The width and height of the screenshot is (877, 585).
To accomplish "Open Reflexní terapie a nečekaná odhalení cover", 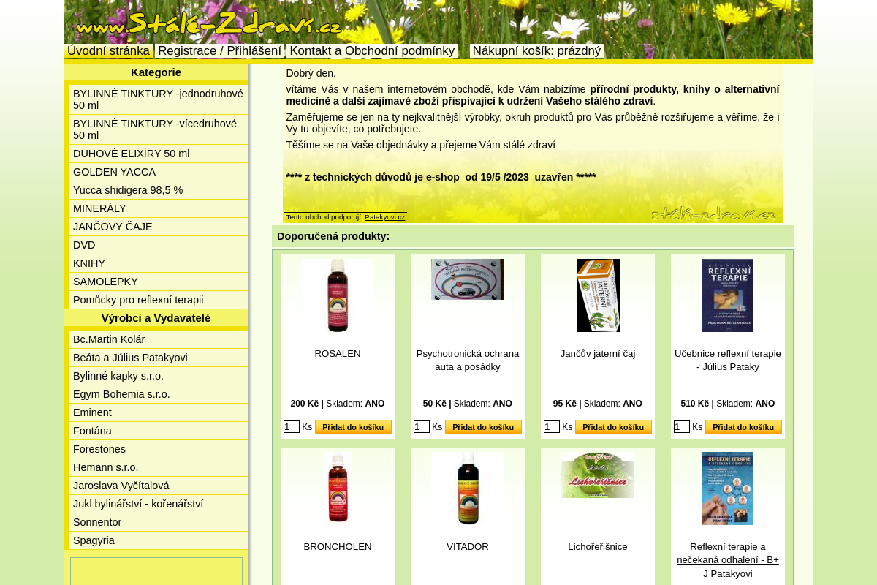I will [728, 488].
